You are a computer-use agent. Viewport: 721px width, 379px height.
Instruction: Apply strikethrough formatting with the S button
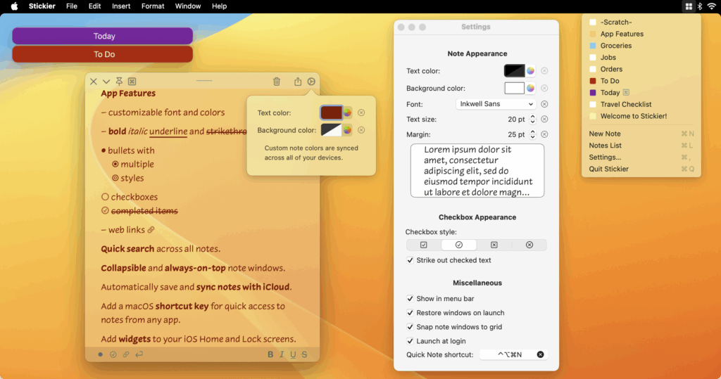point(304,354)
